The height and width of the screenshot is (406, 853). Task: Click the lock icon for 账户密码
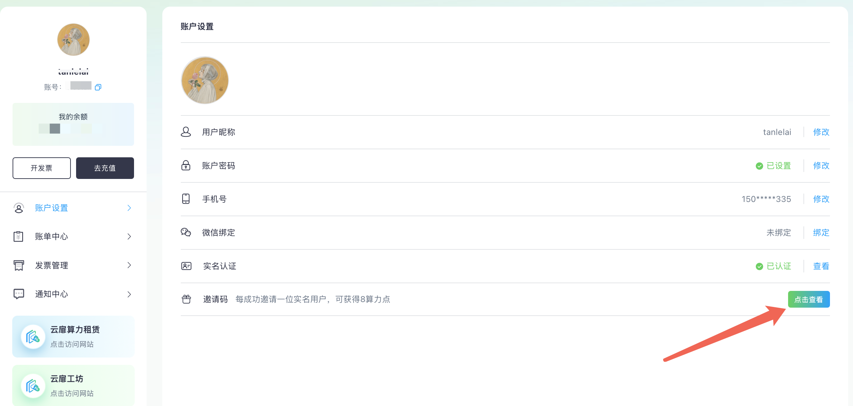(186, 165)
